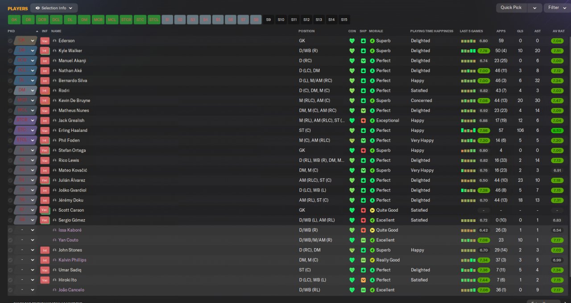The image size is (571, 303).
Task: Click Kevin De Bruyne's 'Concerned' playing time status
Action: point(422,101)
